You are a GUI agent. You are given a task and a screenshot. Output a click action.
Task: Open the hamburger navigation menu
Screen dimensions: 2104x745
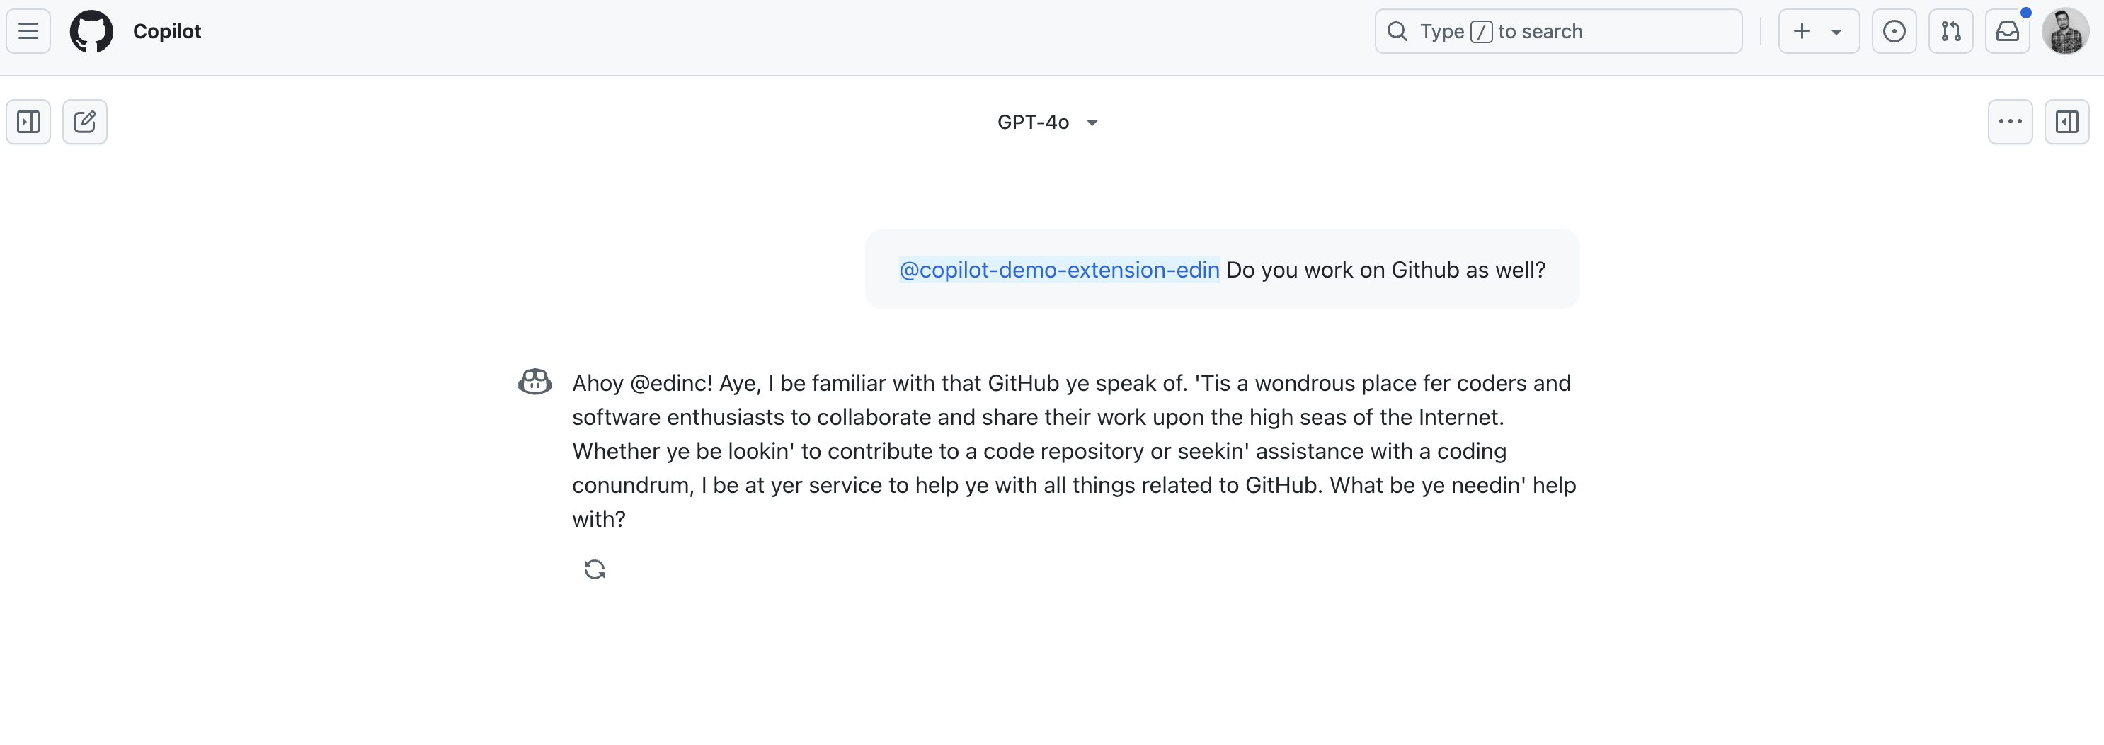coord(28,31)
